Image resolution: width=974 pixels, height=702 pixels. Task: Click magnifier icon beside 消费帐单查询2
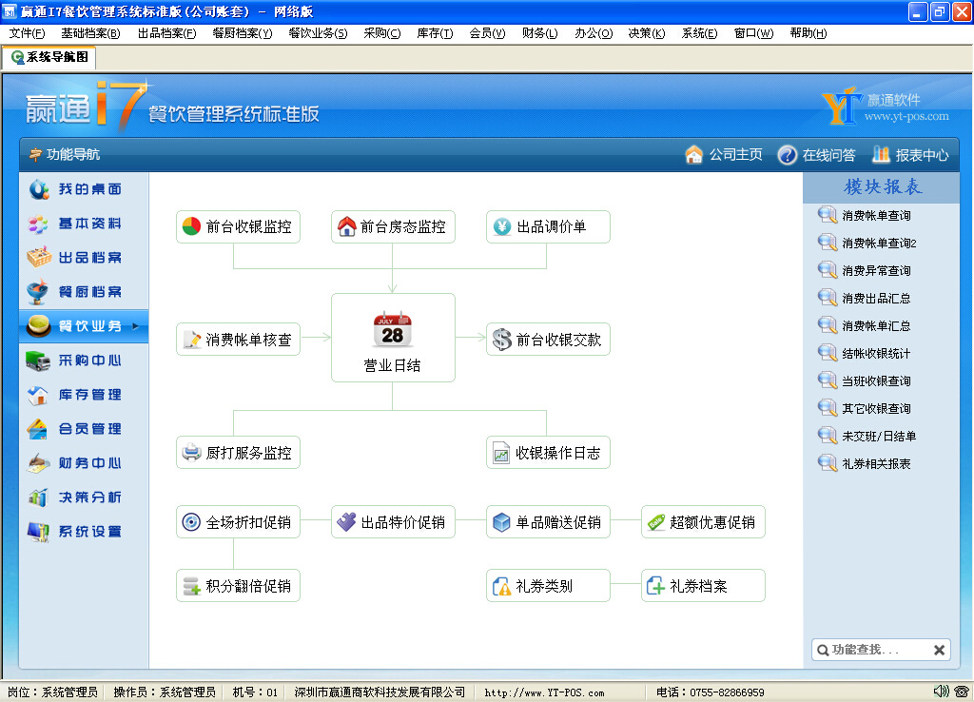tap(828, 243)
